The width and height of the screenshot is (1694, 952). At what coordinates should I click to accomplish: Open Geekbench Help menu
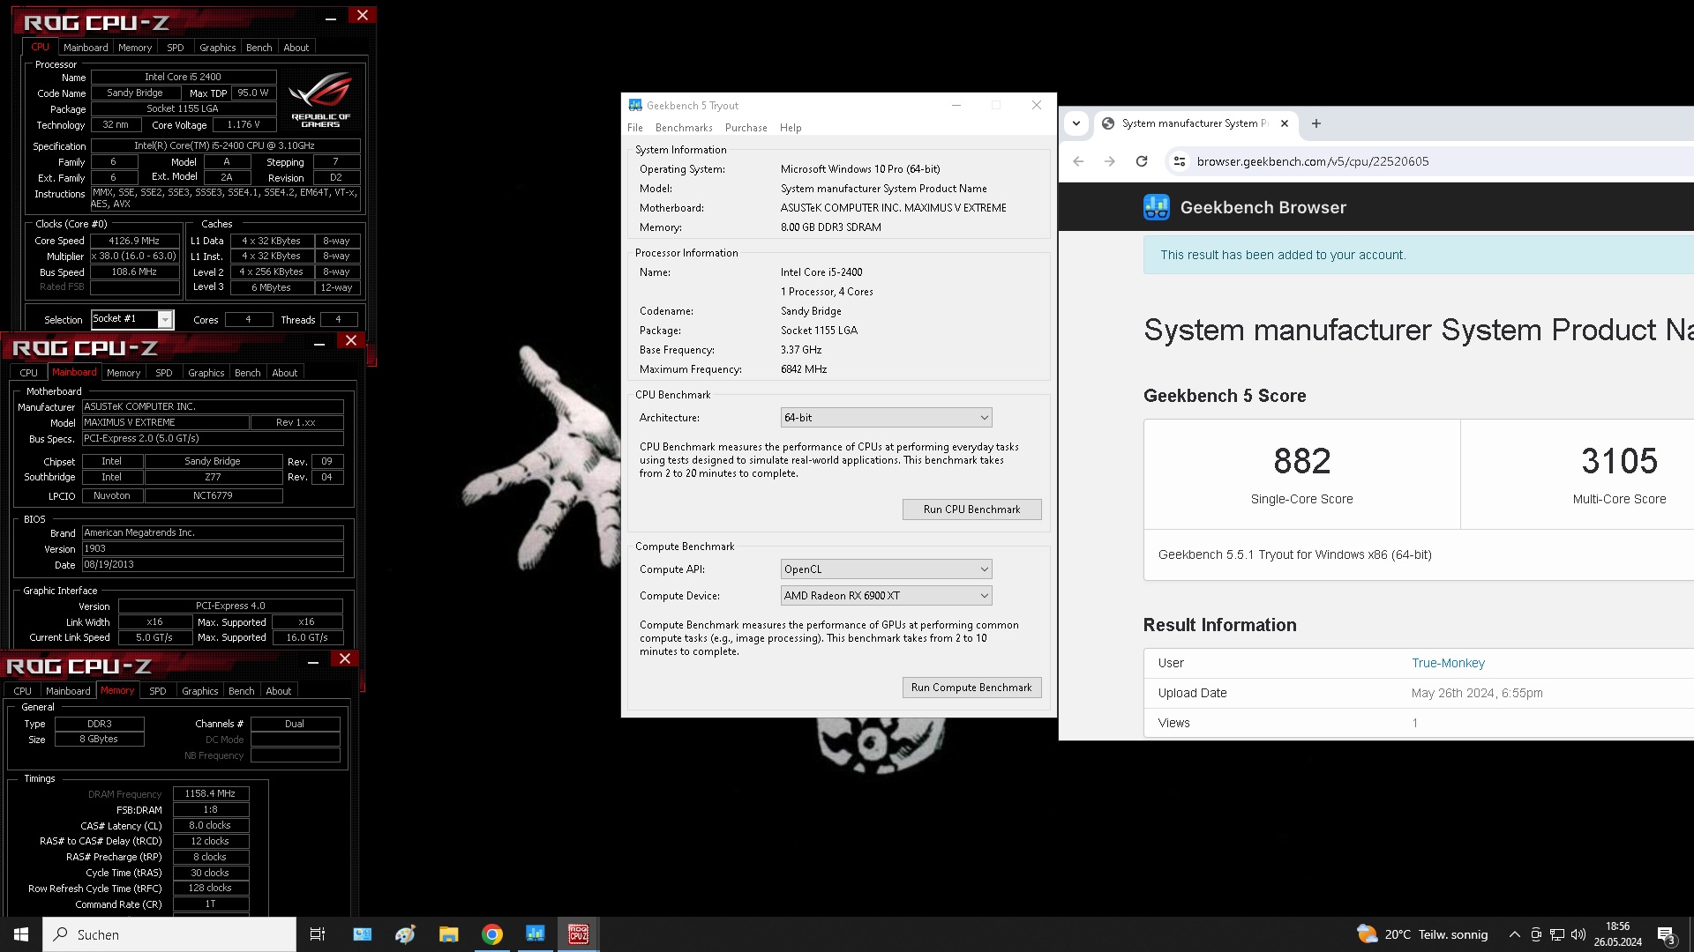pos(791,128)
